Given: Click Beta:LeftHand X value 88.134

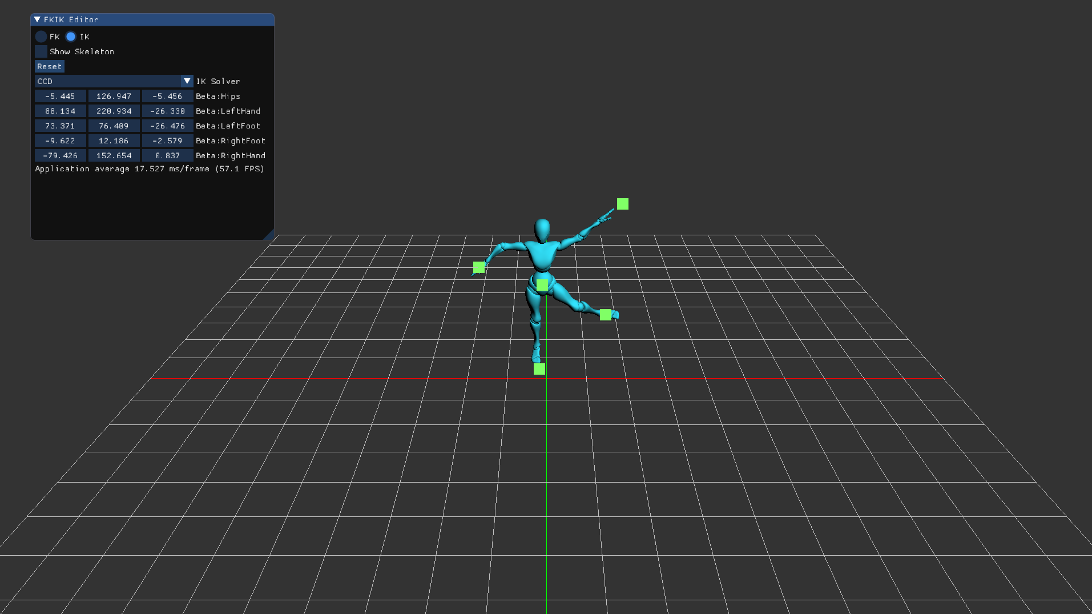Looking at the screenshot, I should [x=61, y=111].
